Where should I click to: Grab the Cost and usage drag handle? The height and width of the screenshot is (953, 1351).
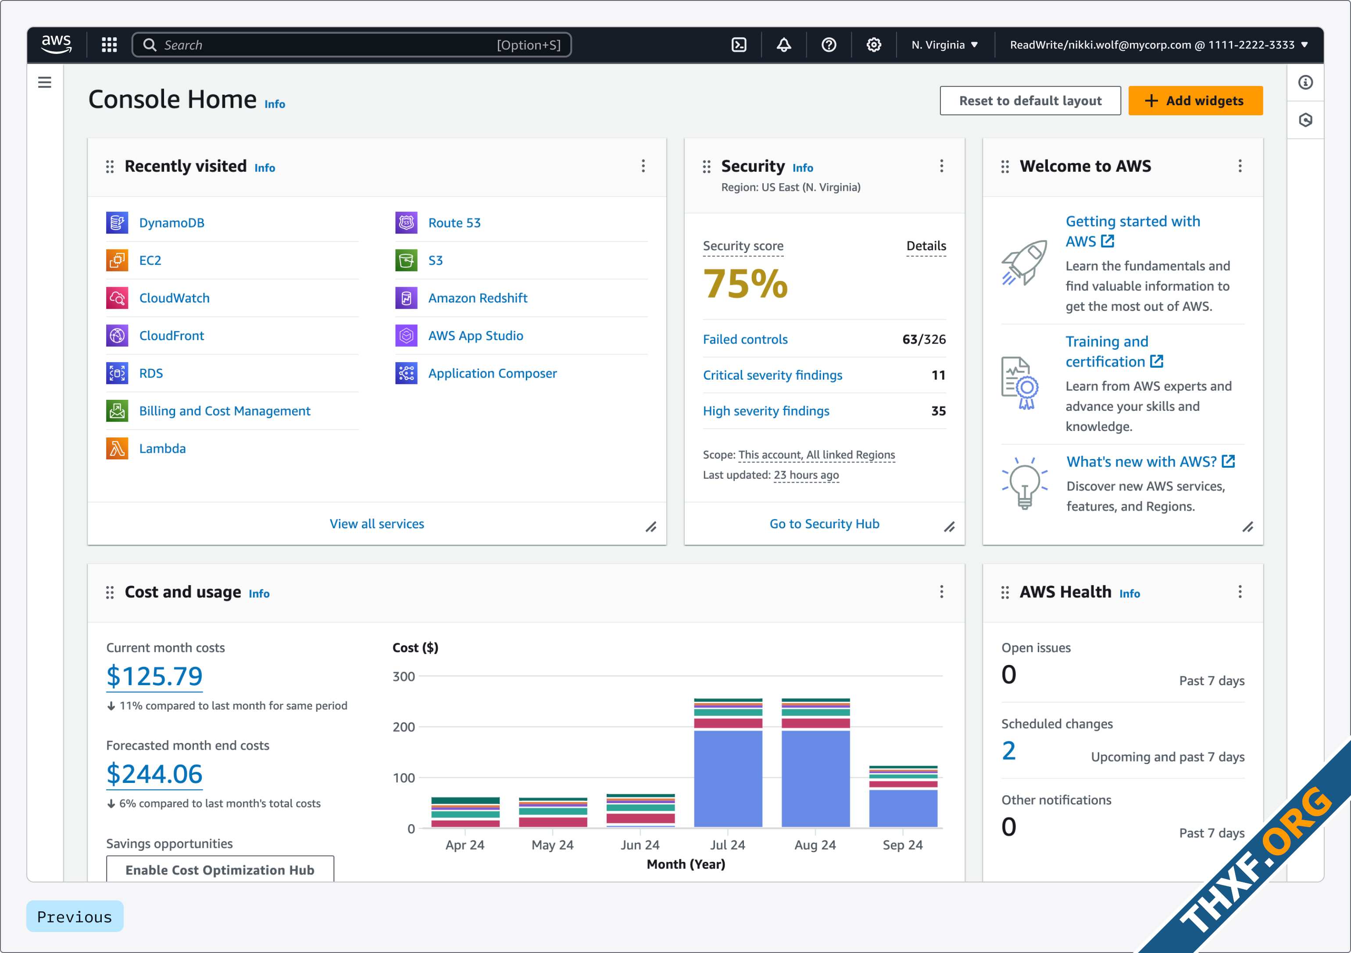[110, 593]
